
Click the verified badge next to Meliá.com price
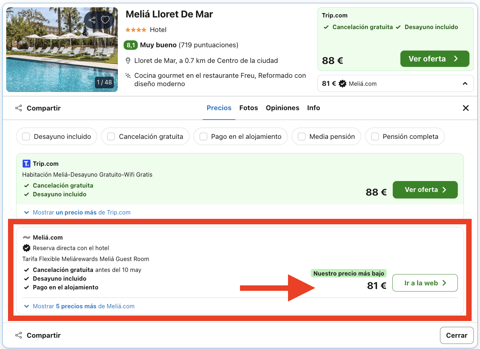pyautogui.click(x=342, y=83)
